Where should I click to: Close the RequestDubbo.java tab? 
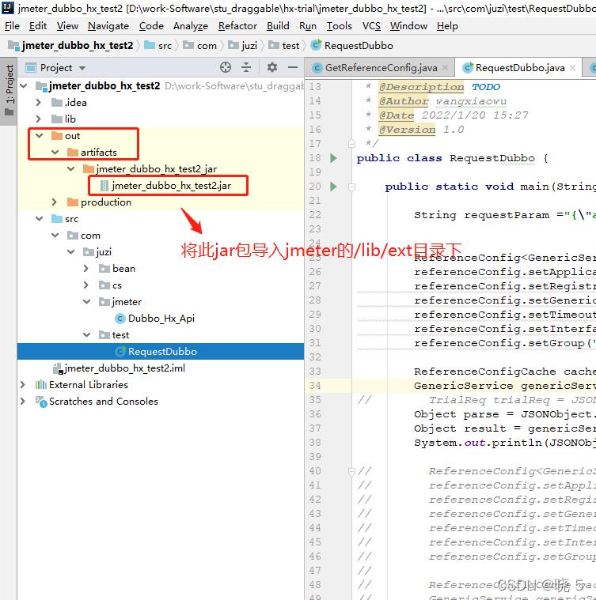[x=572, y=68]
